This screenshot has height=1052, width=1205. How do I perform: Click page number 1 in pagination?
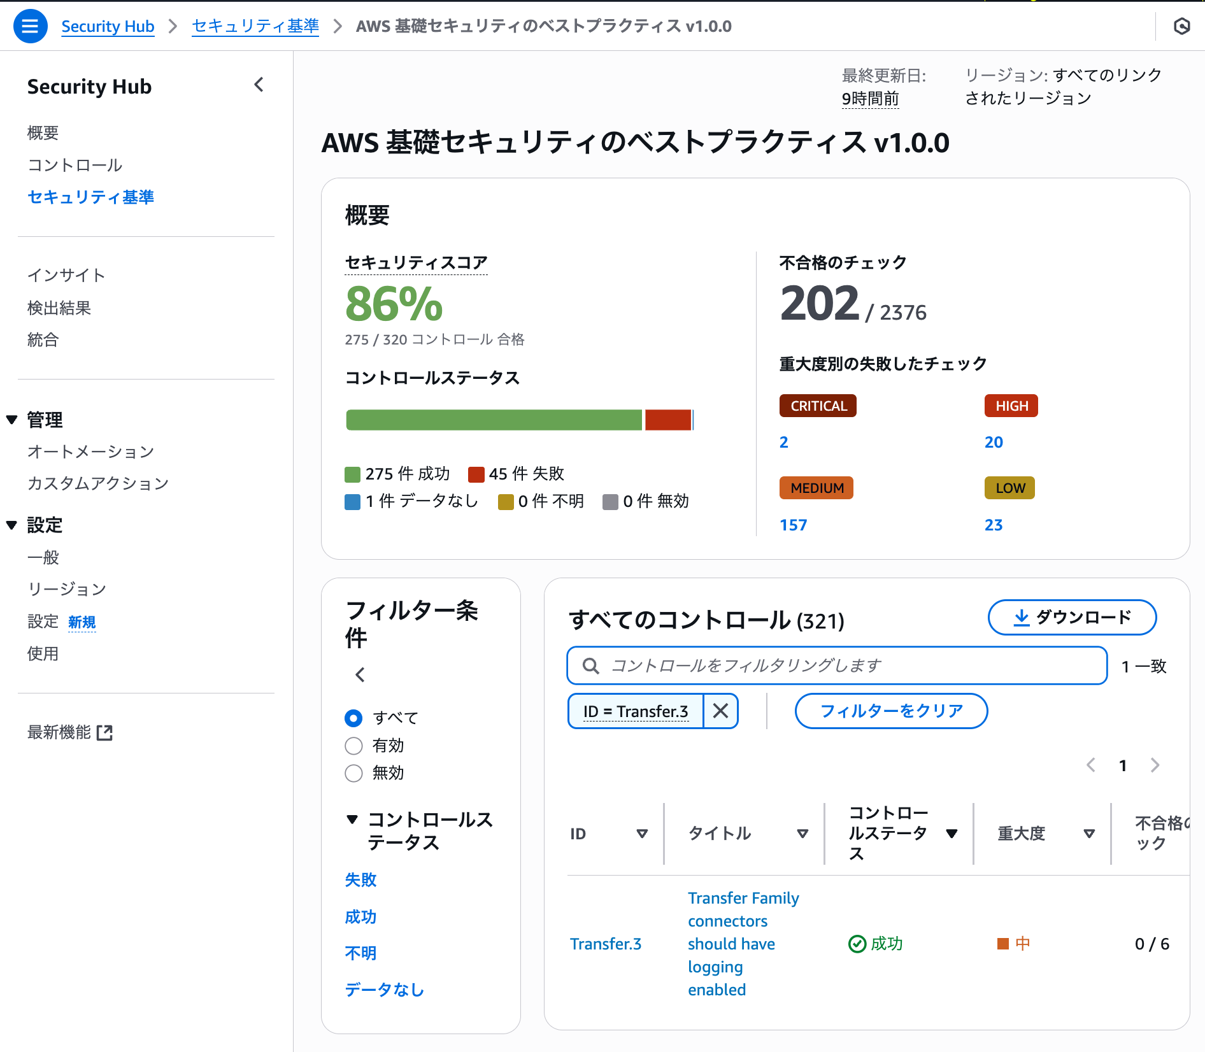1123,765
